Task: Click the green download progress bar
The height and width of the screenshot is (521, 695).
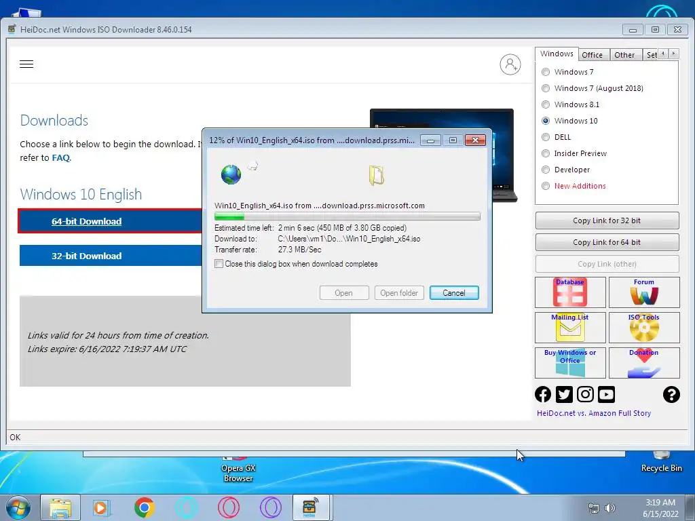Action: tap(347, 216)
